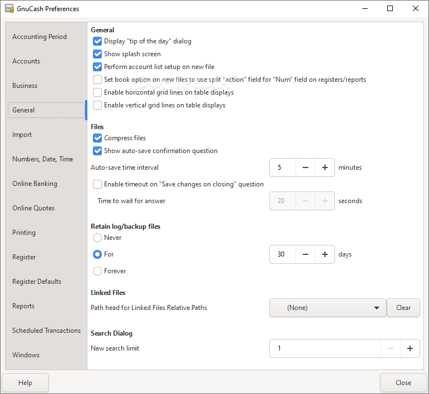Switch to Online Banking tab
Viewport: 429px width, 394px height.
46,184
